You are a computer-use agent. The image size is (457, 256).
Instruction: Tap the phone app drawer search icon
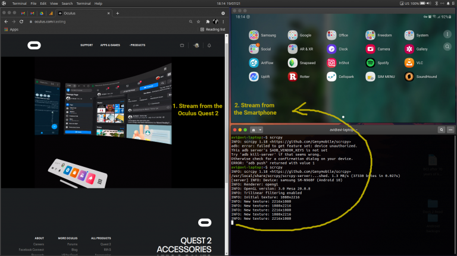click(447, 46)
